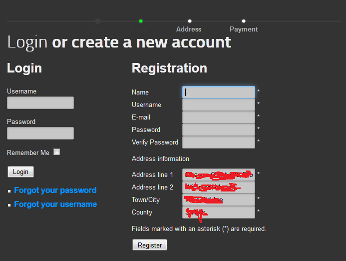Screen dimensions: 346x261
Task: Focus the Town/City field
Action: (219, 200)
